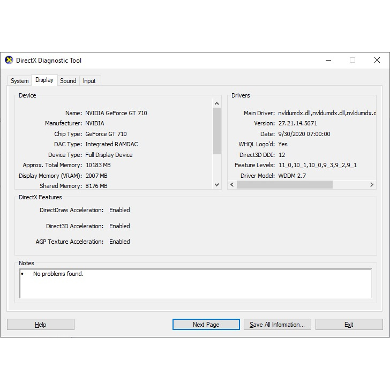Click the value 'Integrated RAMDAC'
The width and height of the screenshot is (390, 390).
click(111, 144)
